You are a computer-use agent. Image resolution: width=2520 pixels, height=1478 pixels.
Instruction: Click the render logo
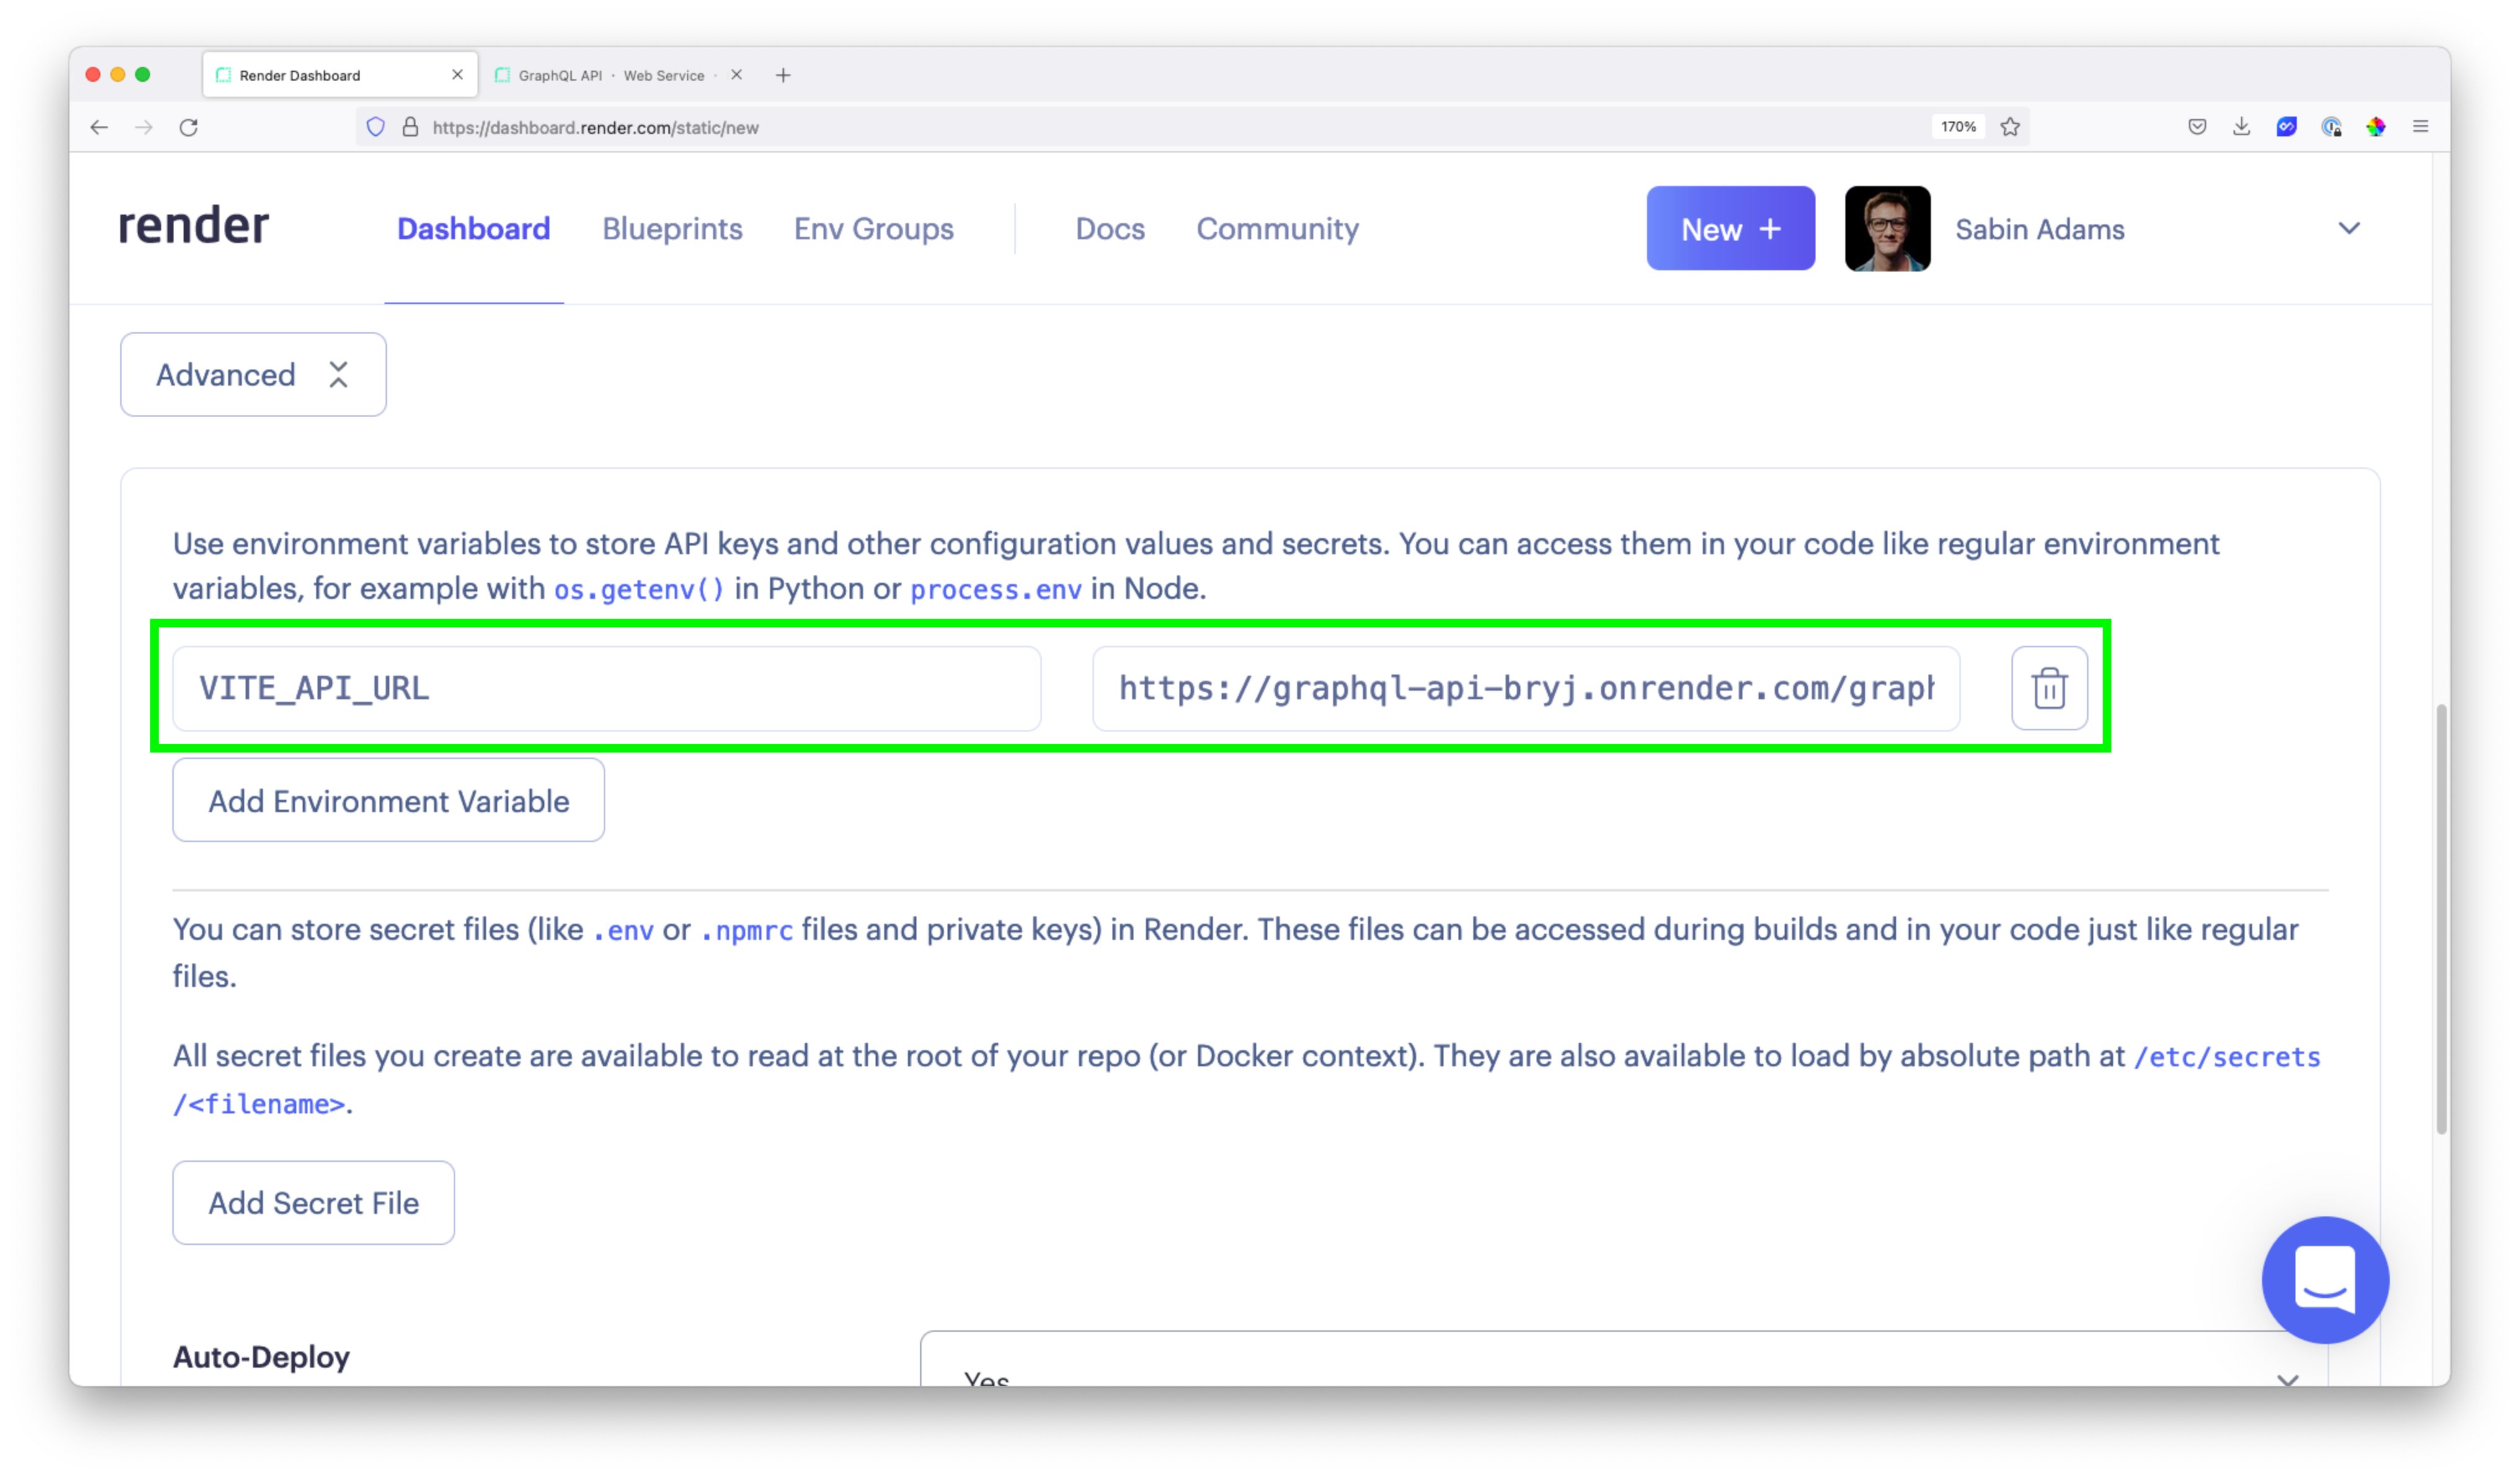(x=194, y=226)
